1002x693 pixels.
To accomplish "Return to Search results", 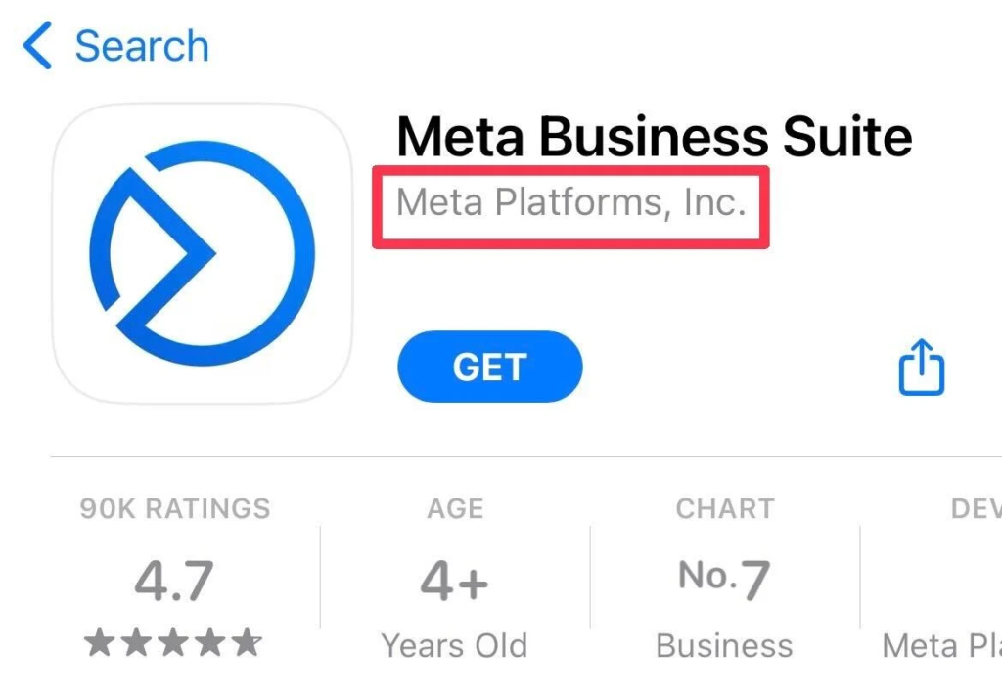I will pos(113,44).
